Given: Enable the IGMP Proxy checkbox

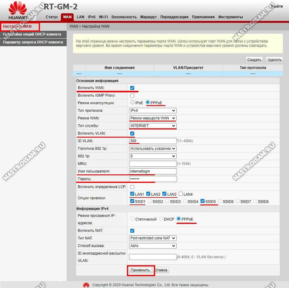Looking at the screenshot, I should click(132, 95).
